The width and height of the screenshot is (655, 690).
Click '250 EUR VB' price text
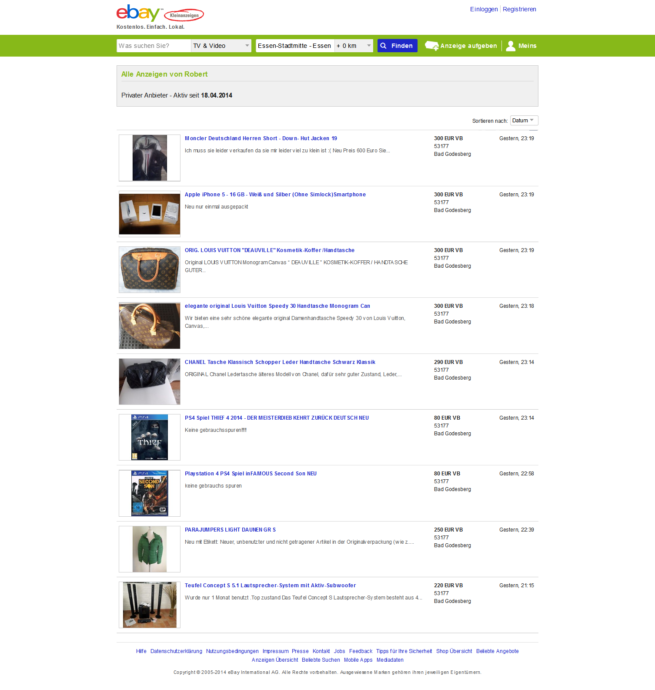[448, 530]
